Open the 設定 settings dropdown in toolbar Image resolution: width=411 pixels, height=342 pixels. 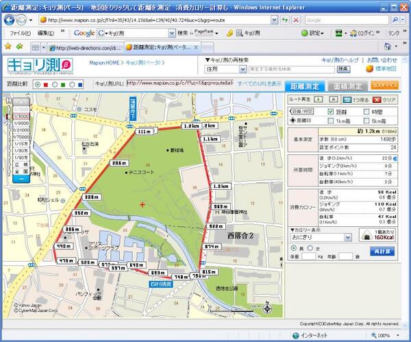coord(313,34)
